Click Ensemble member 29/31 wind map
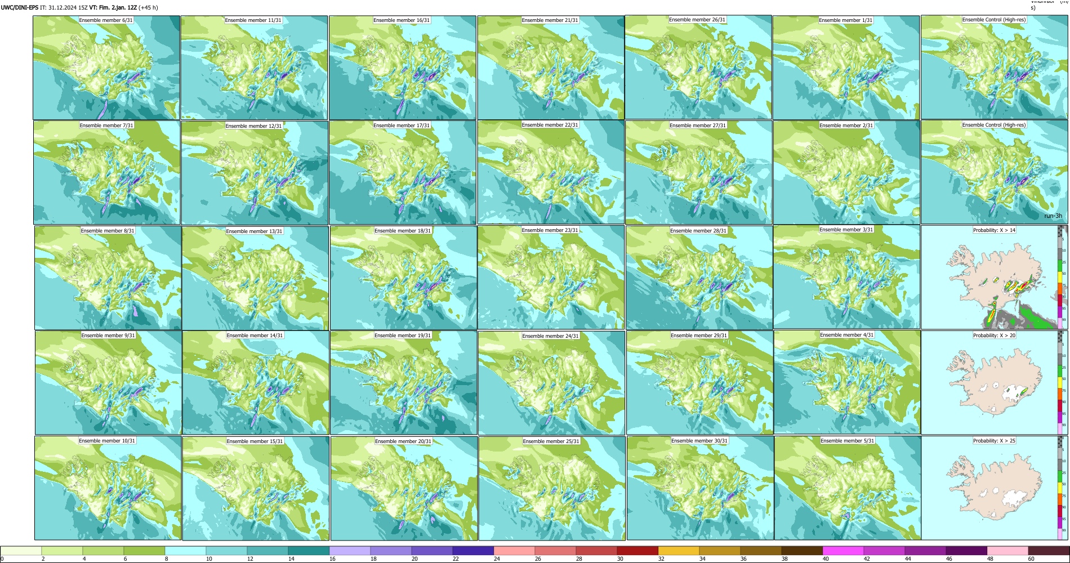This screenshot has height=563, width=1070. click(x=700, y=383)
